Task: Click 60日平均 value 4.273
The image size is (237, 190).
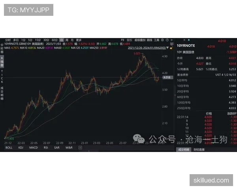Action: 232,97
